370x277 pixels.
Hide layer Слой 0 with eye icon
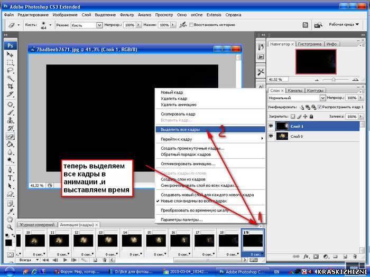tap(271, 136)
